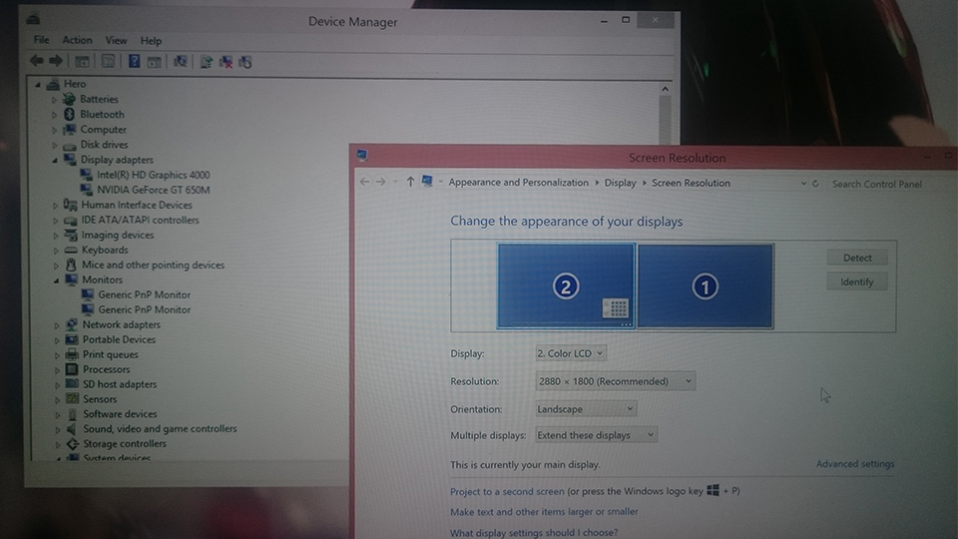Select display 2 thumbnail in arrangement box
The width and height of the screenshot is (958, 539).
tap(566, 286)
